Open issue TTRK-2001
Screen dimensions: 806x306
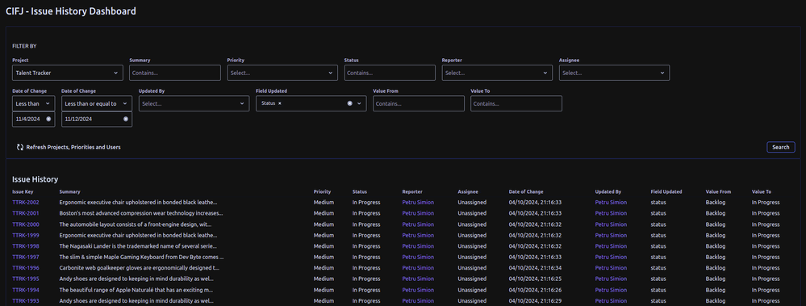(x=26, y=213)
